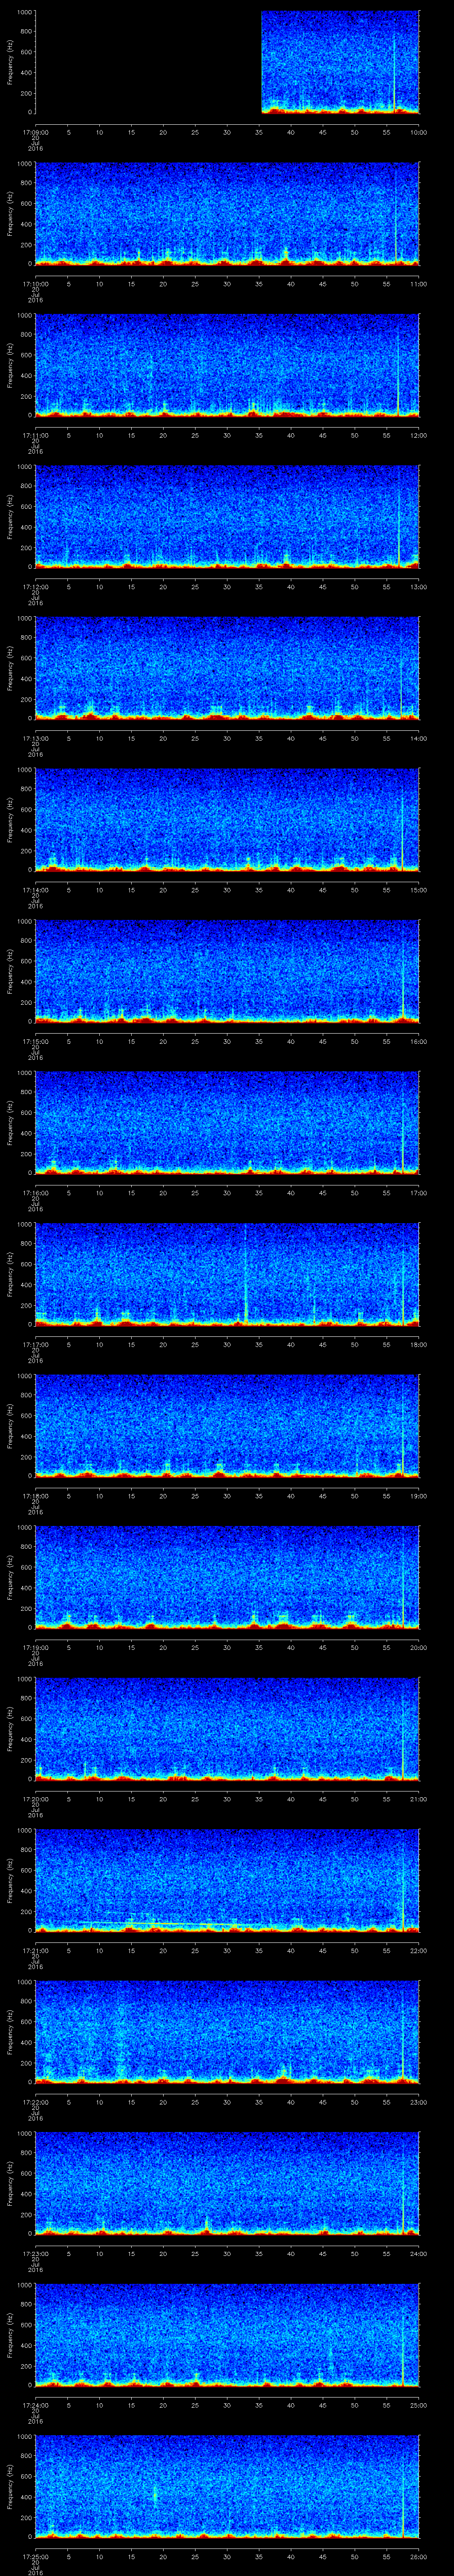Click the 17:19:00 start time label

(x=35, y=1647)
